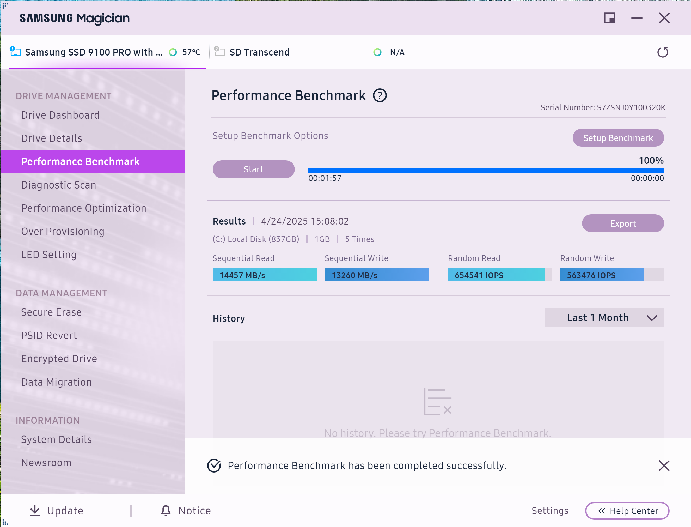Click the 57°C temperature reading
Viewport: 691px width, 527px height.
[191, 52]
